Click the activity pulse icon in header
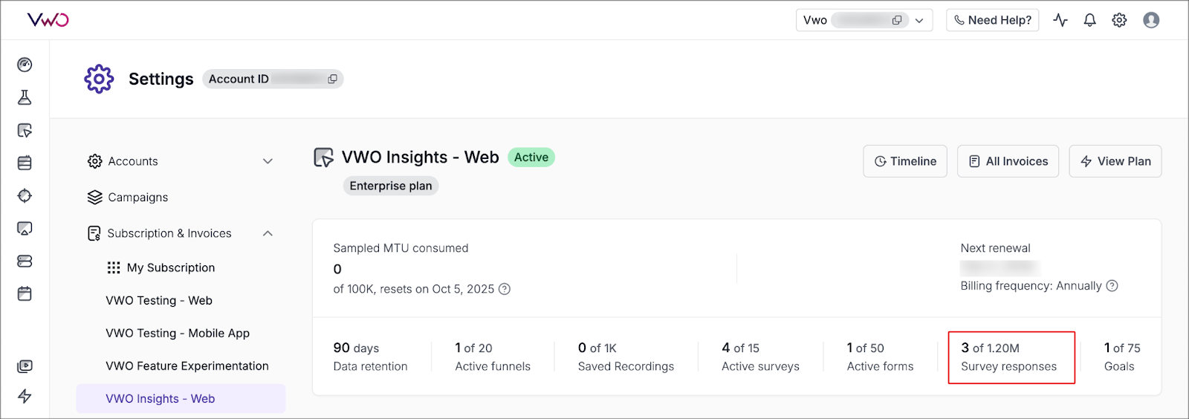This screenshot has width=1189, height=419. coord(1060,20)
